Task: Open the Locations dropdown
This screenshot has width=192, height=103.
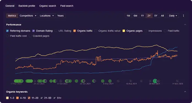Action: tap(47, 16)
